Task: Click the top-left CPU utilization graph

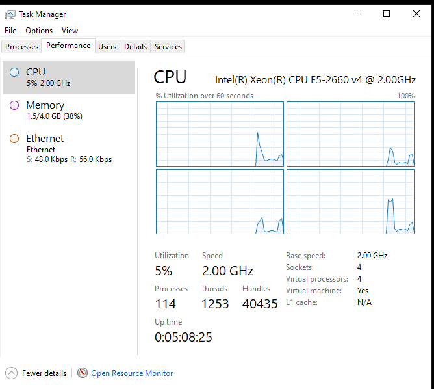Action: [220, 134]
